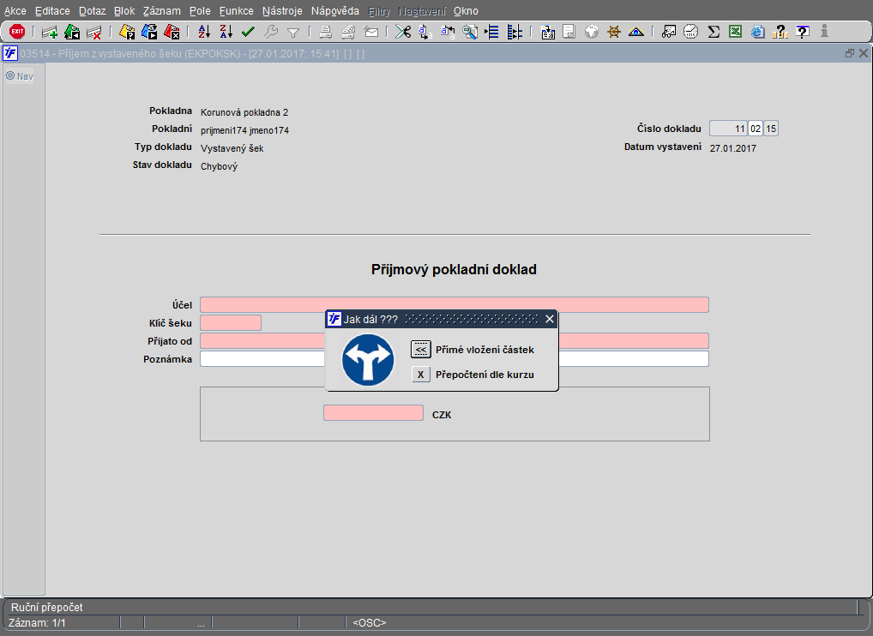Screen dimensions: 873x636
Task: Click the grey info 'i' icon
Action: click(824, 32)
